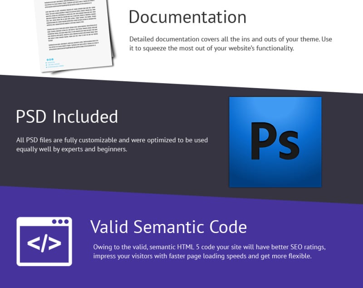
Task: Click the Valid Semantic Code heading
Action: [168, 227]
